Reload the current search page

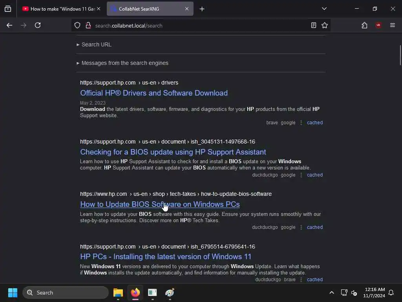coord(38,26)
